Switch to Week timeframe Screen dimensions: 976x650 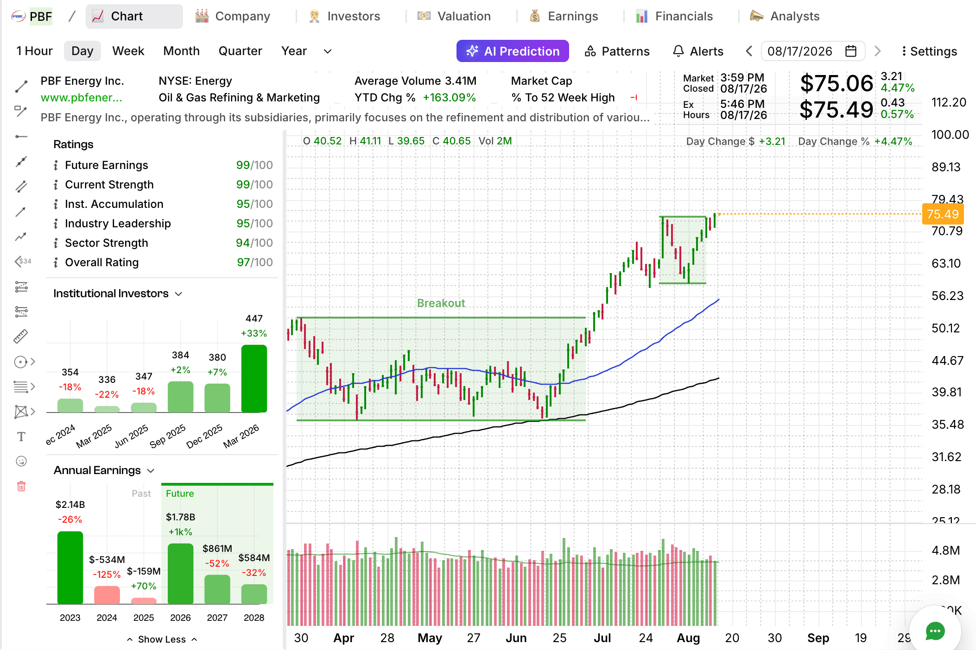[128, 51]
